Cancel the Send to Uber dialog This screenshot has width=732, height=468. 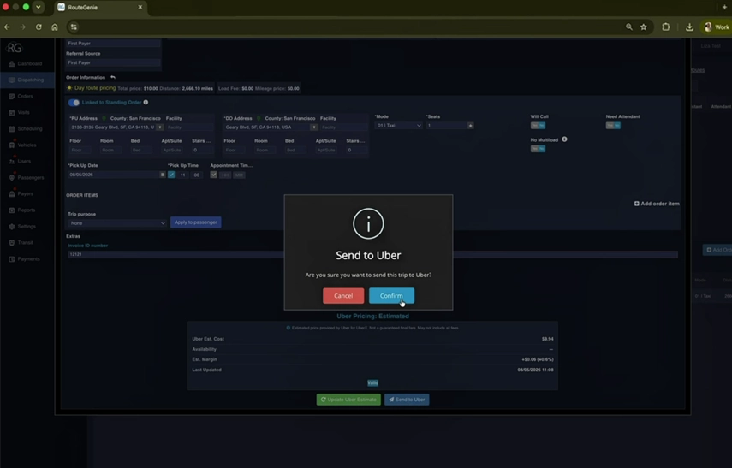click(x=343, y=295)
